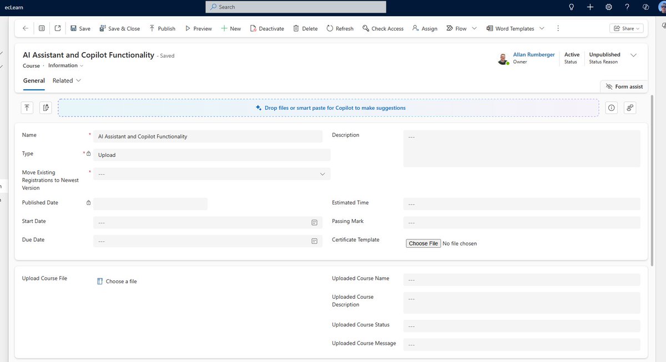
Task: Click the Unpublished status reason text
Action: (x=604, y=54)
